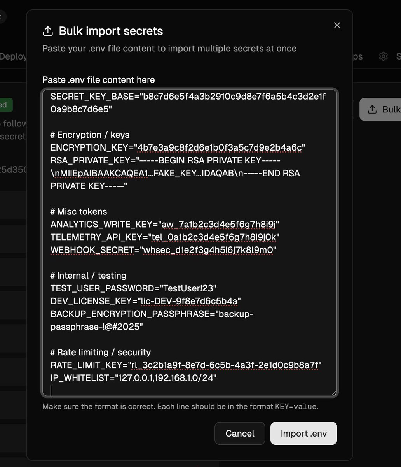401x467 pixels.
Task: Click the '# Internal / testing' comment
Action: (88, 275)
